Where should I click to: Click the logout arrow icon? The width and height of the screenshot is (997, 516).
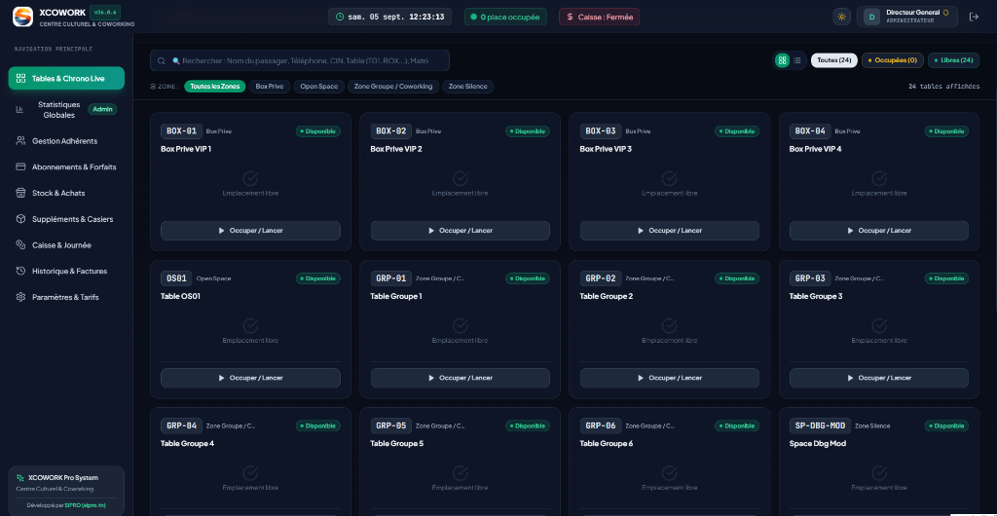(x=974, y=18)
